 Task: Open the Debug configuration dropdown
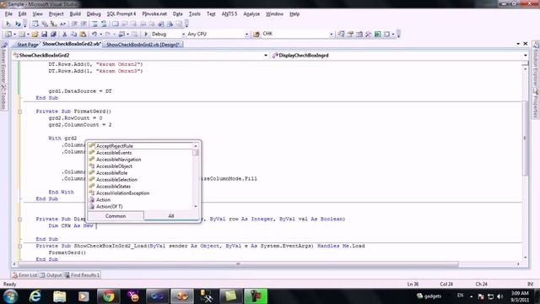(183, 34)
